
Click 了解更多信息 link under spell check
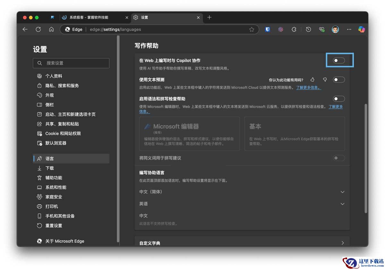click(x=336, y=107)
